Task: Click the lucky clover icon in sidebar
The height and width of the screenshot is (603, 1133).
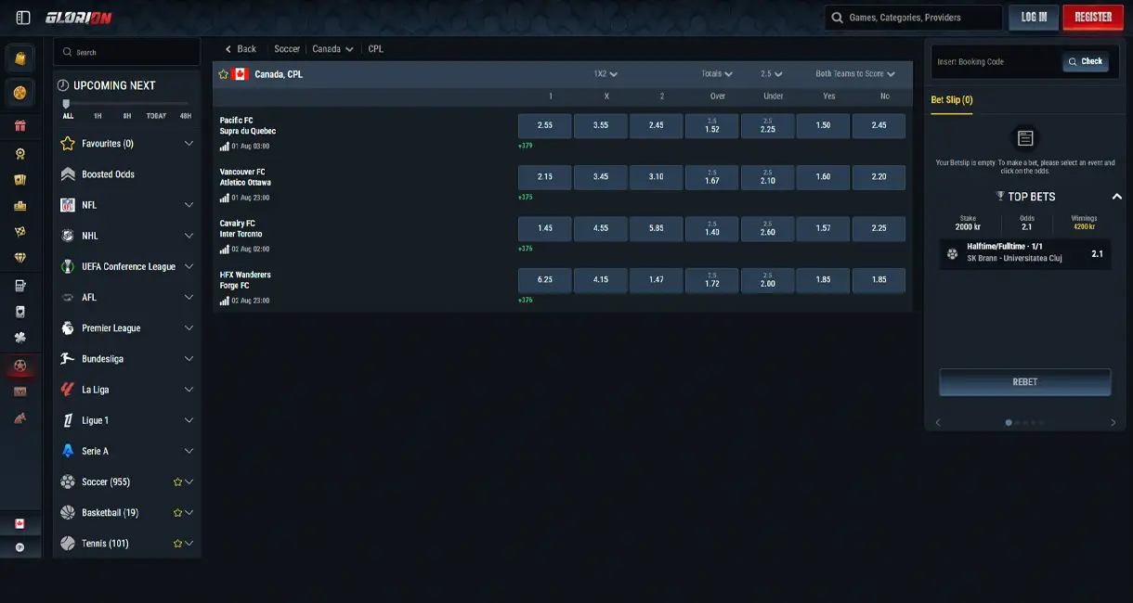Action: 20,338
